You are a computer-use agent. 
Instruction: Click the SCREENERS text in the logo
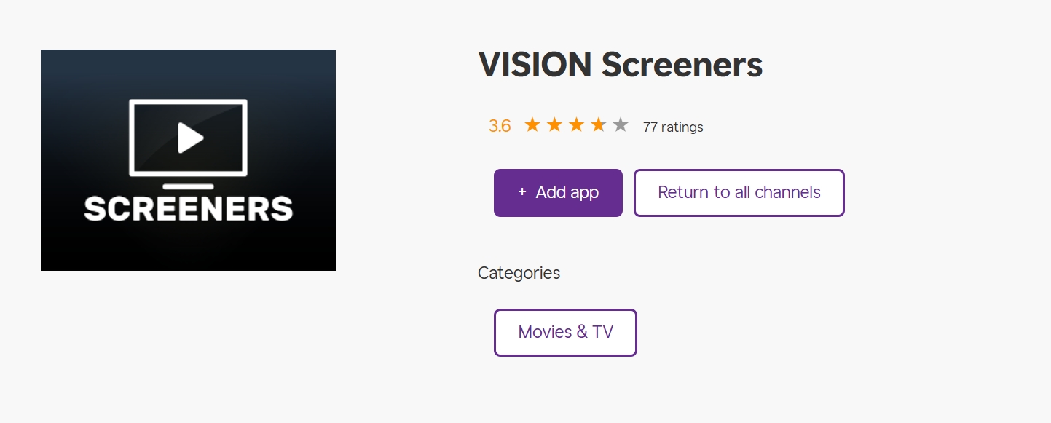tap(188, 209)
